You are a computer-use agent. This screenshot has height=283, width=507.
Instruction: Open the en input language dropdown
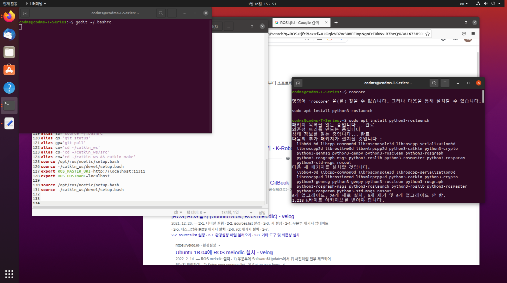[464, 4]
